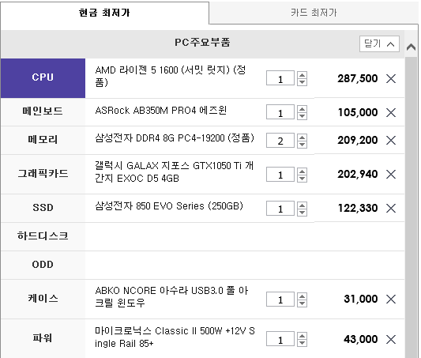Decrease graphics card quantity with down arrow
Image resolution: width=421 pixels, height=358 pixels.
click(x=302, y=179)
